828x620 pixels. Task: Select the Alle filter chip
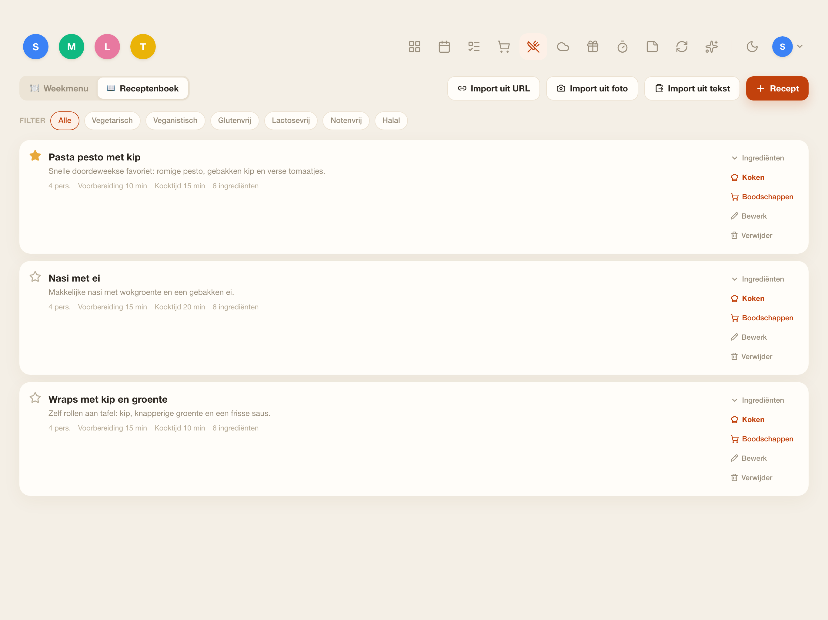(x=65, y=120)
